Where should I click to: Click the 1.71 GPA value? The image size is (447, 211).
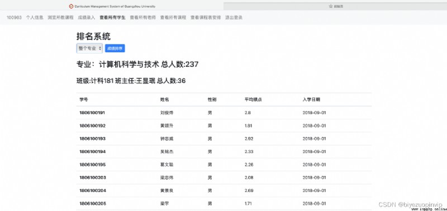pyautogui.click(x=249, y=204)
